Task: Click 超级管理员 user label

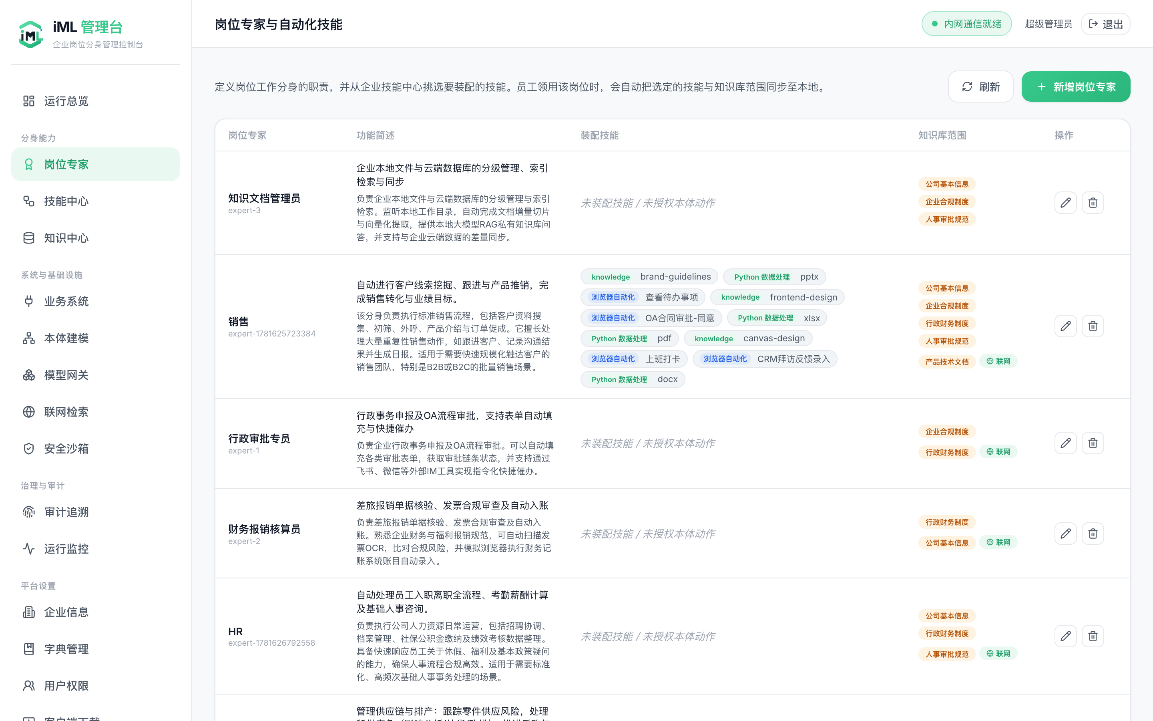Action: click(x=1048, y=24)
